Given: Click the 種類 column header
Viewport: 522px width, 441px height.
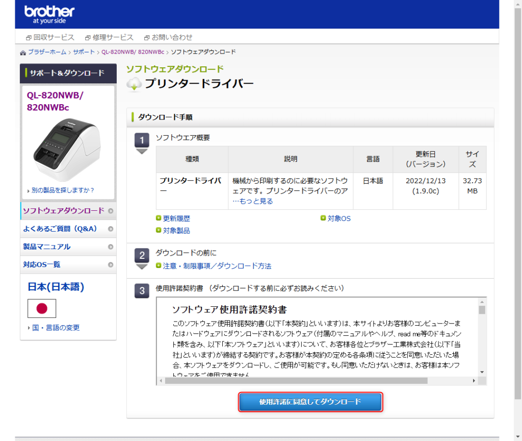Looking at the screenshot, I should [x=192, y=159].
